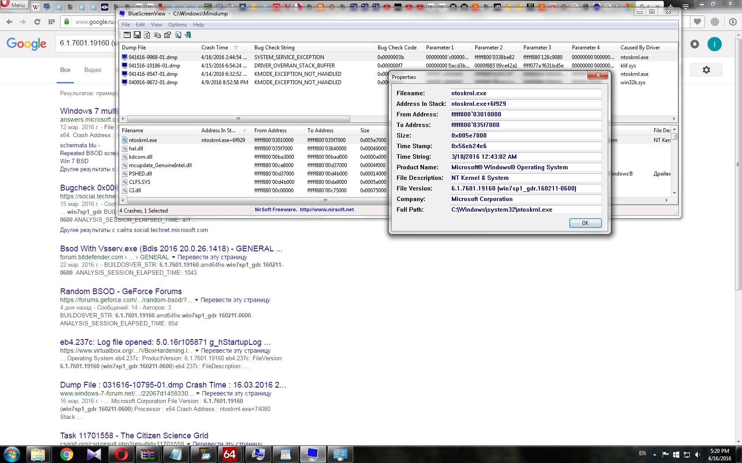Open Google search settings gear
The height and width of the screenshot is (463, 742).
[x=706, y=70]
